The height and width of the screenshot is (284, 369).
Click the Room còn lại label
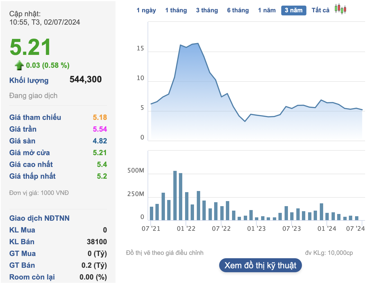click(x=32, y=277)
